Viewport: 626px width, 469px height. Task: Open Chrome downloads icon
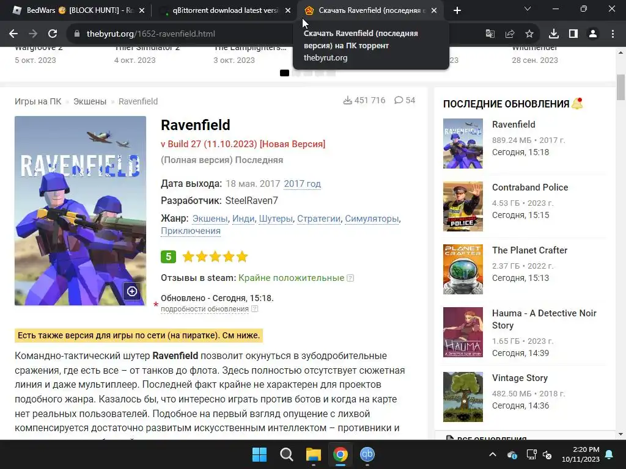[554, 34]
